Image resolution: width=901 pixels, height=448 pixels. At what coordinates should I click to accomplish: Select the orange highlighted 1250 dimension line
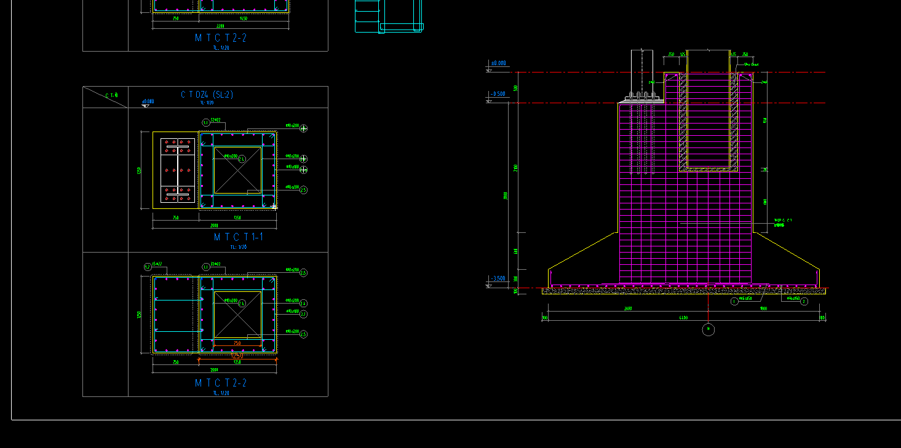[x=237, y=358]
